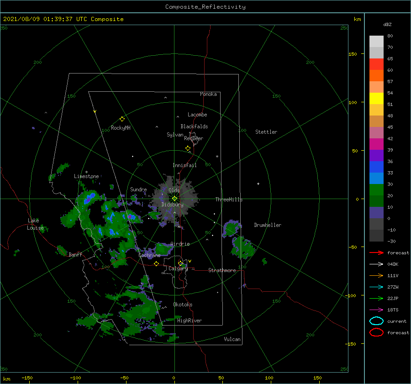411x384 pixels.
Task: Select the purple 36-39 dBZ swatch
Action: [376, 156]
